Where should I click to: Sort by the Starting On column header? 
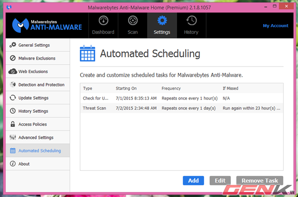[x=126, y=88]
